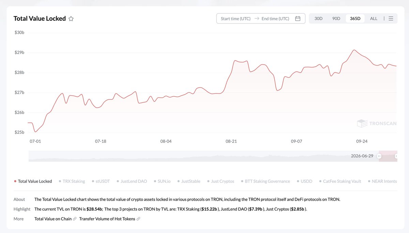
Task: Toggle CatFee Staking Vault legend series
Action: click(340, 181)
